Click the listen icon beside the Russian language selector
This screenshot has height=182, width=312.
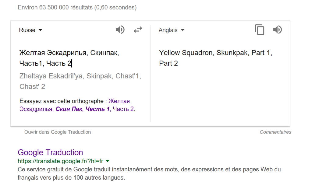click(120, 30)
